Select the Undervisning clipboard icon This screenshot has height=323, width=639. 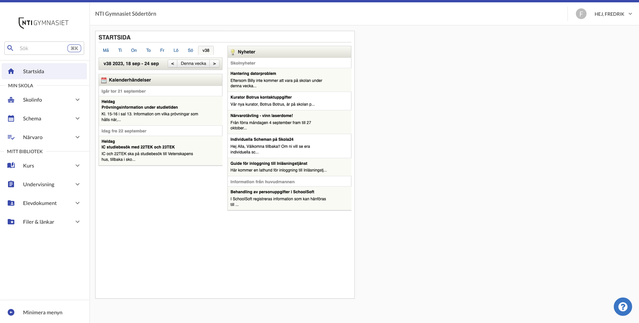point(11,184)
